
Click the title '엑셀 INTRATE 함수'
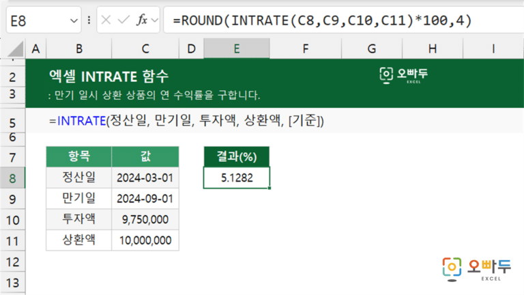pos(108,76)
